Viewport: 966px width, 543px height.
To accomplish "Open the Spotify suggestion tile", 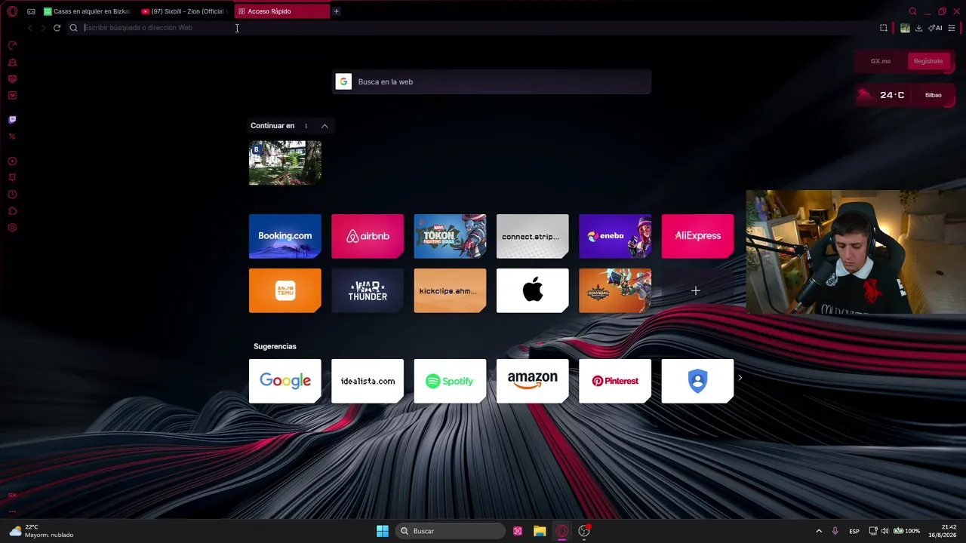I will tap(450, 381).
